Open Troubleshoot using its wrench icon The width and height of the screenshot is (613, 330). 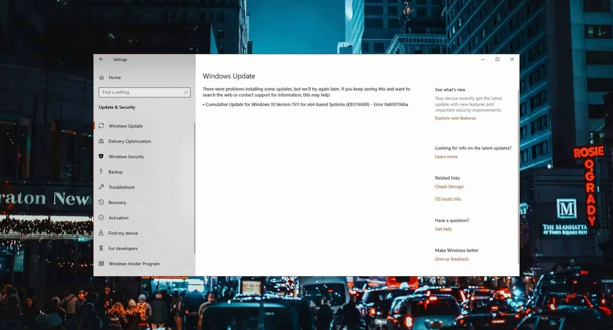tap(101, 187)
